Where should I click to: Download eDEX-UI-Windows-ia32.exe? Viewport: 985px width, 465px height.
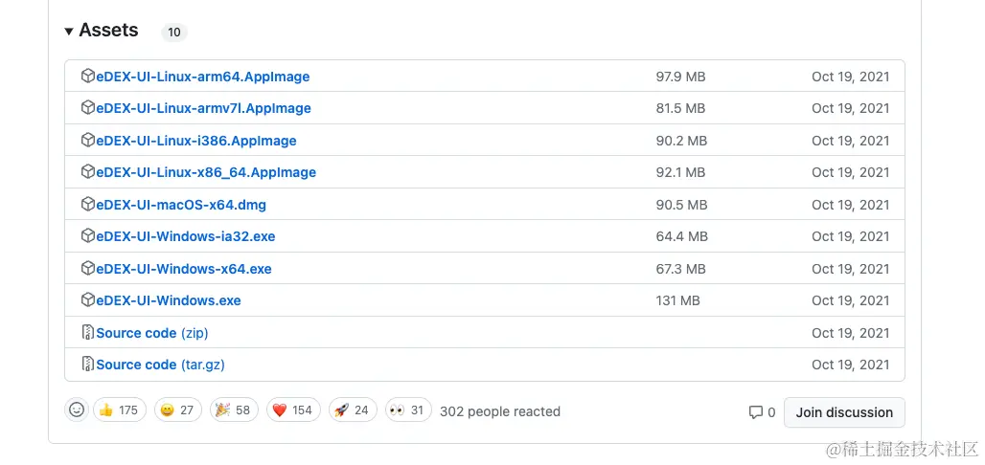tap(186, 236)
